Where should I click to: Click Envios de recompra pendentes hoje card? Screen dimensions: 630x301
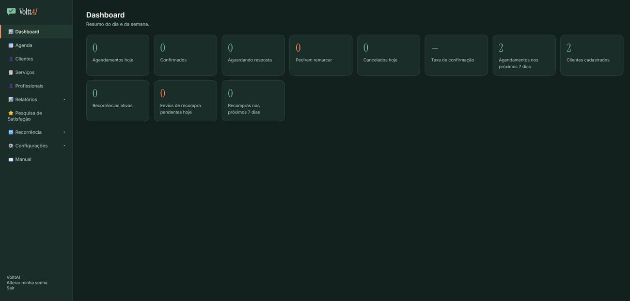click(186, 100)
